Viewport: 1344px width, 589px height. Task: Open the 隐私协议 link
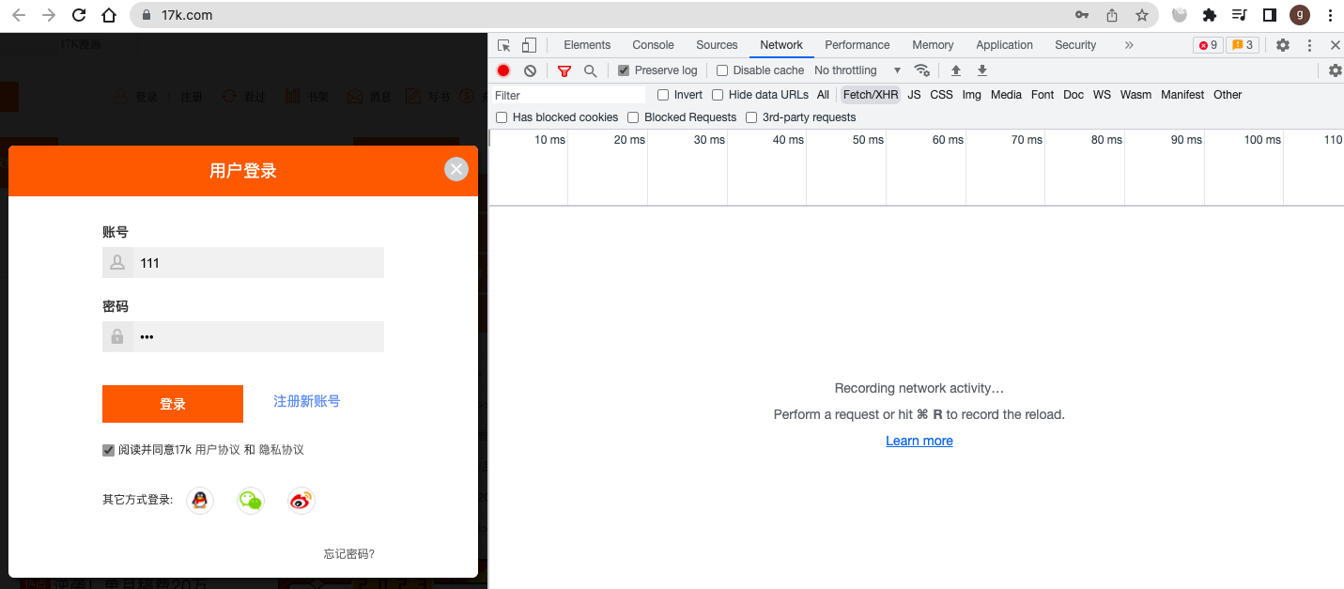point(282,450)
